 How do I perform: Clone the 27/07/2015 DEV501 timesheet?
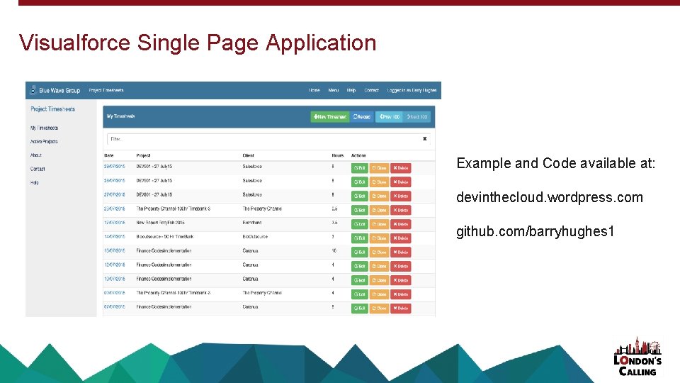click(379, 196)
